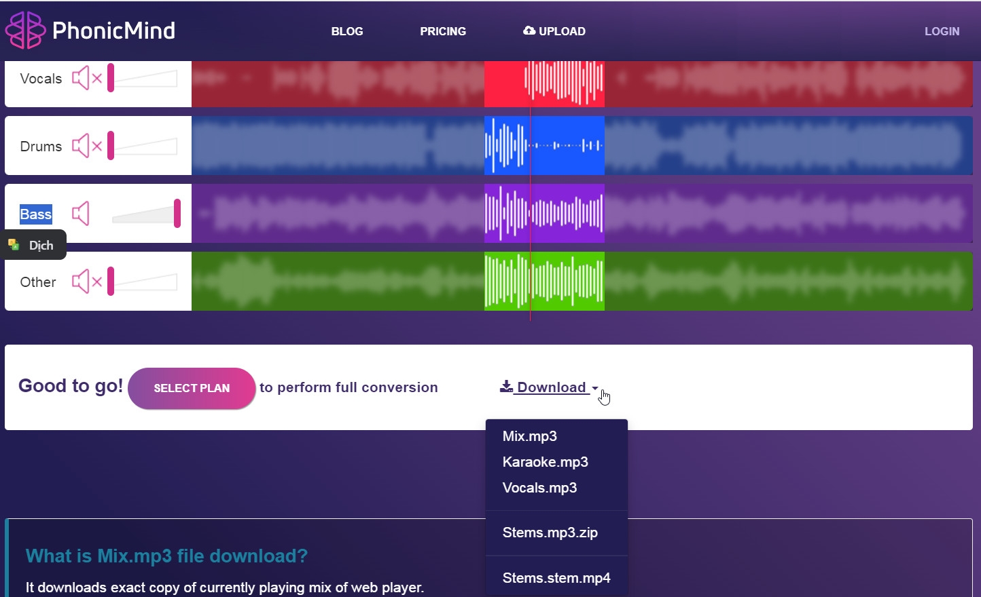Unmute the Drums track speaker icon
The image size is (981, 597).
pos(87,146)
